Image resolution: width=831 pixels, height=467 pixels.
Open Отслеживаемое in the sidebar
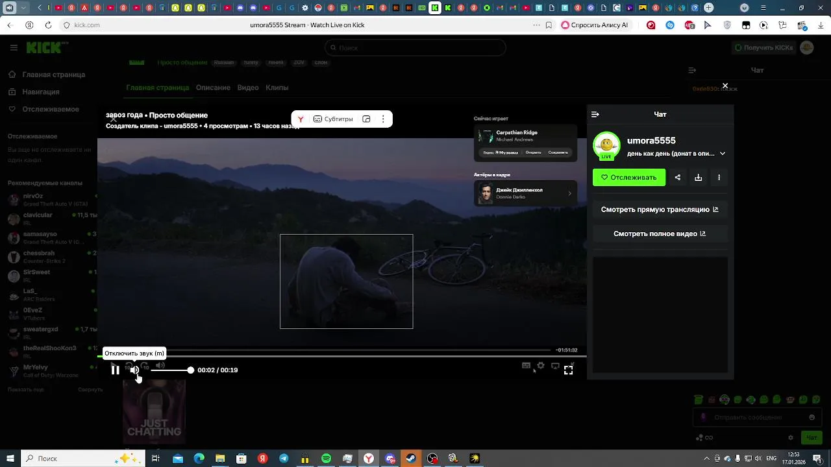coord(44,109)
